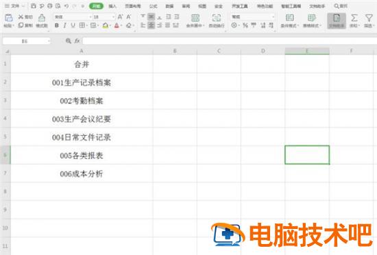Screen dimensions: 377x255
Task: Click the select-all corner button
Action: point(8,51)
